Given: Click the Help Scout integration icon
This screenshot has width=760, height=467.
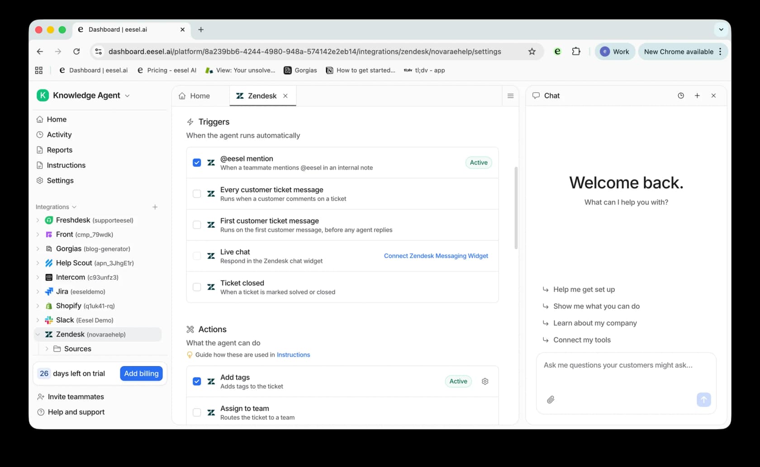Looking at the screenshot, I should point(49,263).
